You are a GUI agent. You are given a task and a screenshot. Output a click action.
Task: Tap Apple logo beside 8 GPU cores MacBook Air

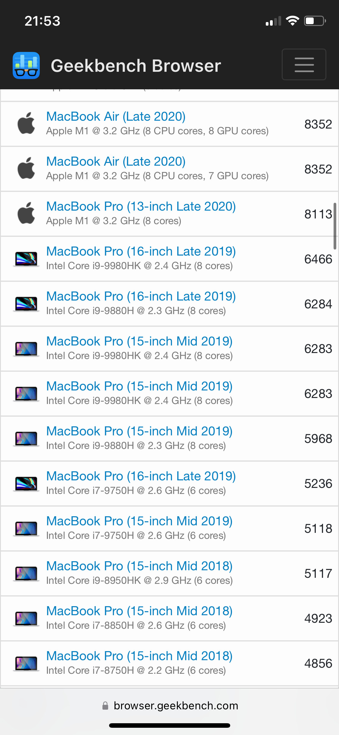(x=26, y=123)
